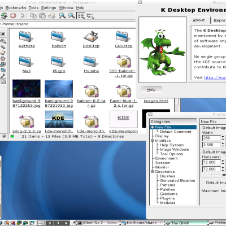Select Display in Preferences categories
Image resolution: width=226 pixels, height=226 pixels.
162,136
